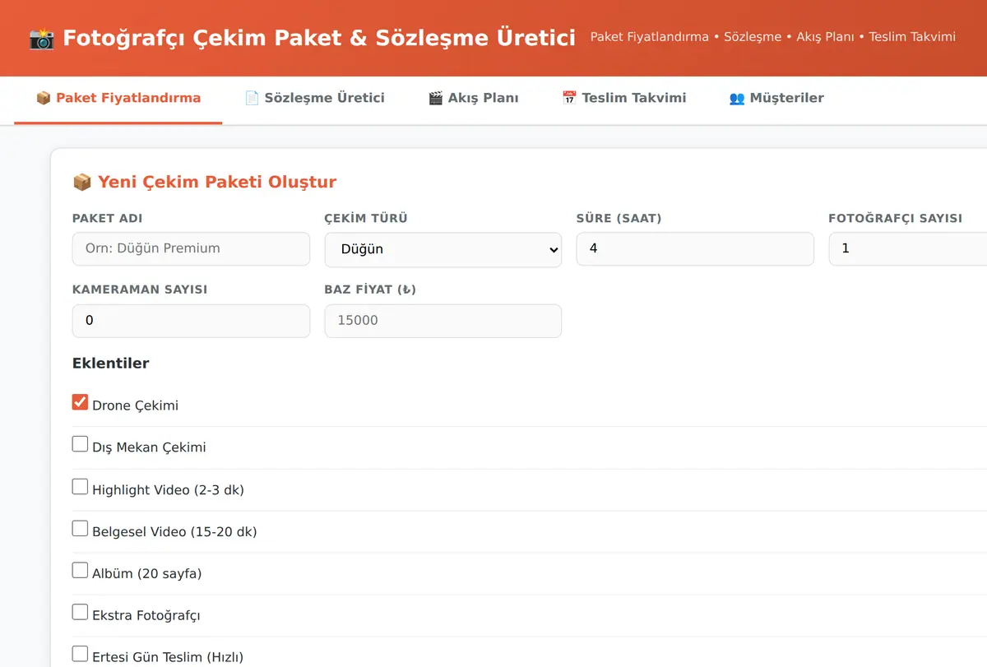The width and height of the screenshot is (987, 667).
Task: Click the Albüm (20 sayfa) label
Action: (x=146, y=573)
